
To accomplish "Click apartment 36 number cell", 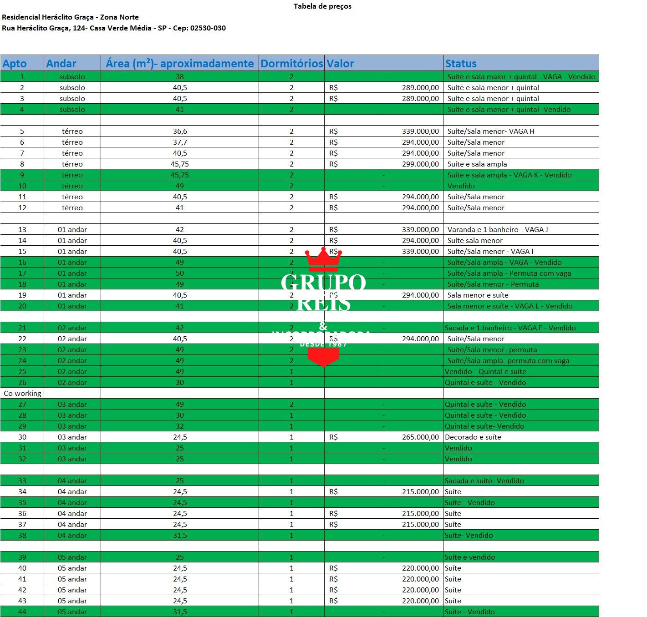I will click(22, 514).
